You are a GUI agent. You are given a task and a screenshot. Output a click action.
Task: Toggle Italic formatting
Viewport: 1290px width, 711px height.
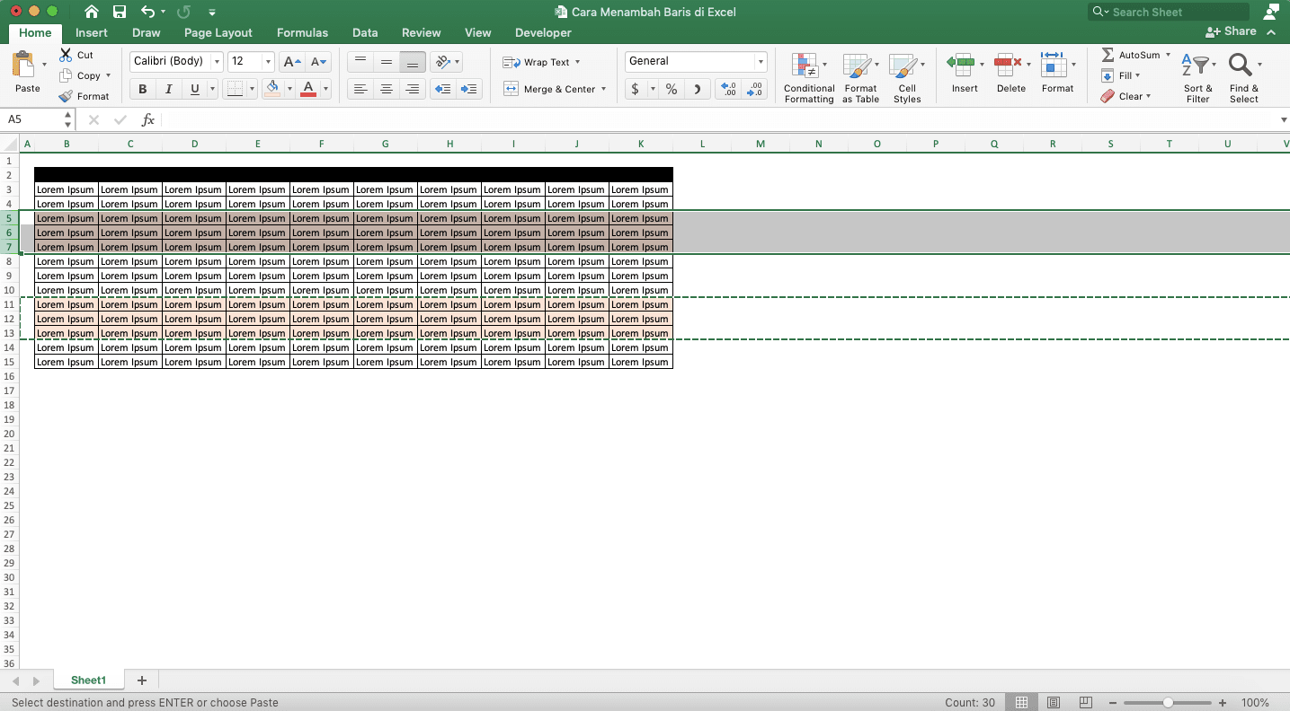click(x=168, y=89)
